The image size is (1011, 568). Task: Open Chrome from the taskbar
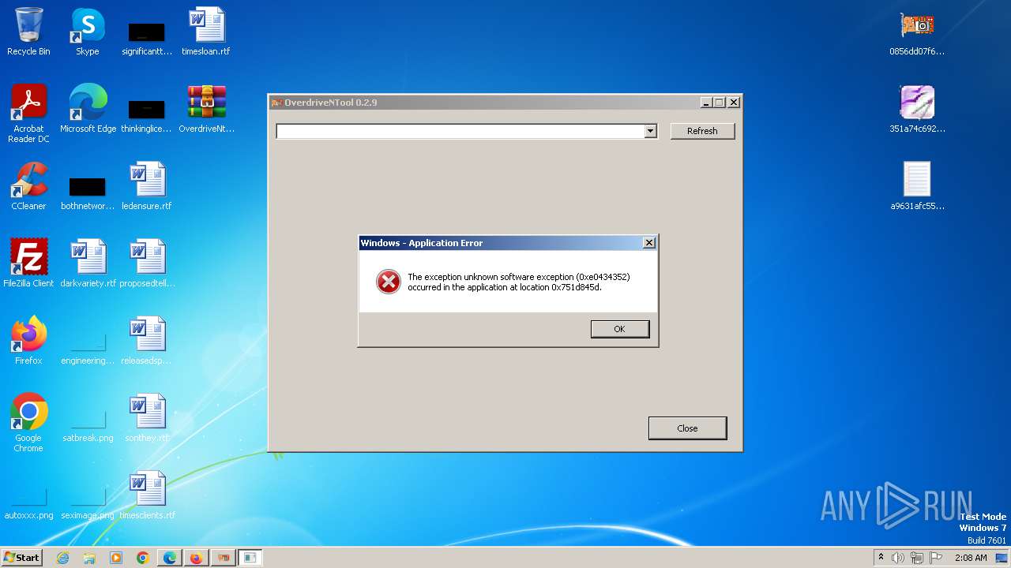coord(143,558)
